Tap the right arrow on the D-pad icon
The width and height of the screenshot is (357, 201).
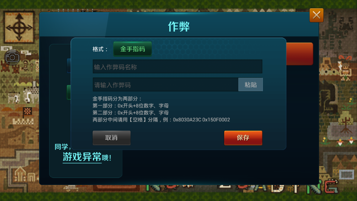29,28
